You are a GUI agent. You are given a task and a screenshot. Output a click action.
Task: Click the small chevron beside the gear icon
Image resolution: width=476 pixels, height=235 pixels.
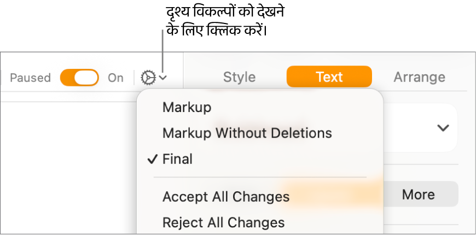[x=163, y=78]
